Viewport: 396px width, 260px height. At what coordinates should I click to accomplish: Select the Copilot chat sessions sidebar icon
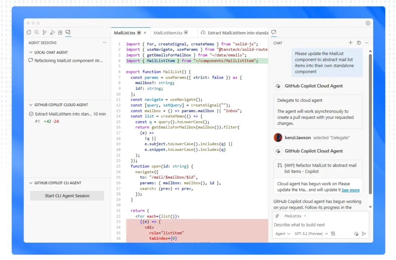pyautogui.click(x=68, y=32)
